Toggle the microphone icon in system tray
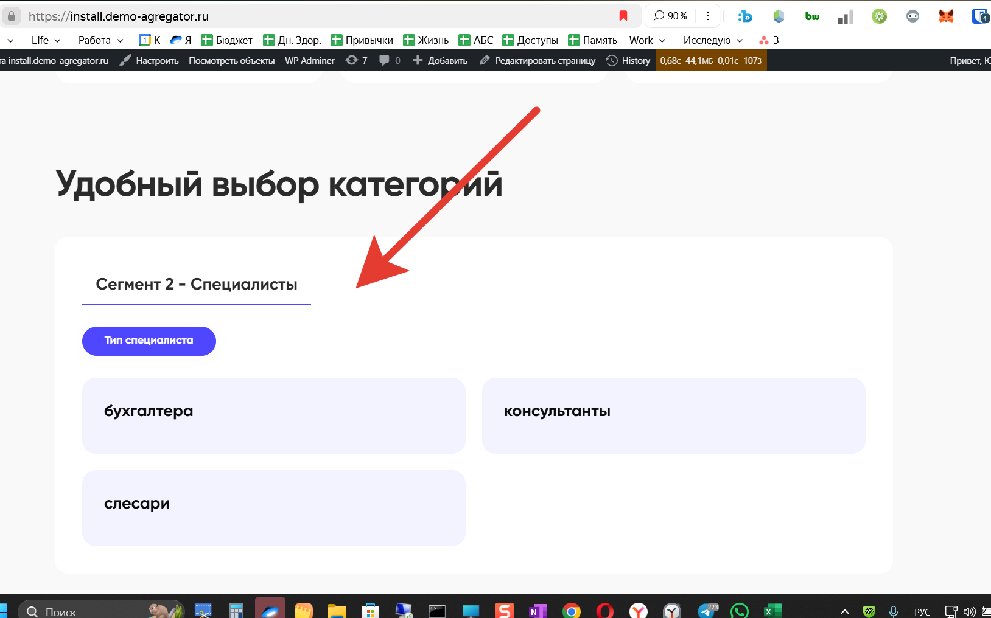This screenshot has width=991, height=618. [x=893, y=611]
